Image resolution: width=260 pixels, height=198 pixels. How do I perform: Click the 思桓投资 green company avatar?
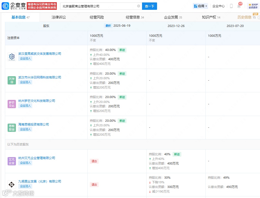[x=12, y=128]
